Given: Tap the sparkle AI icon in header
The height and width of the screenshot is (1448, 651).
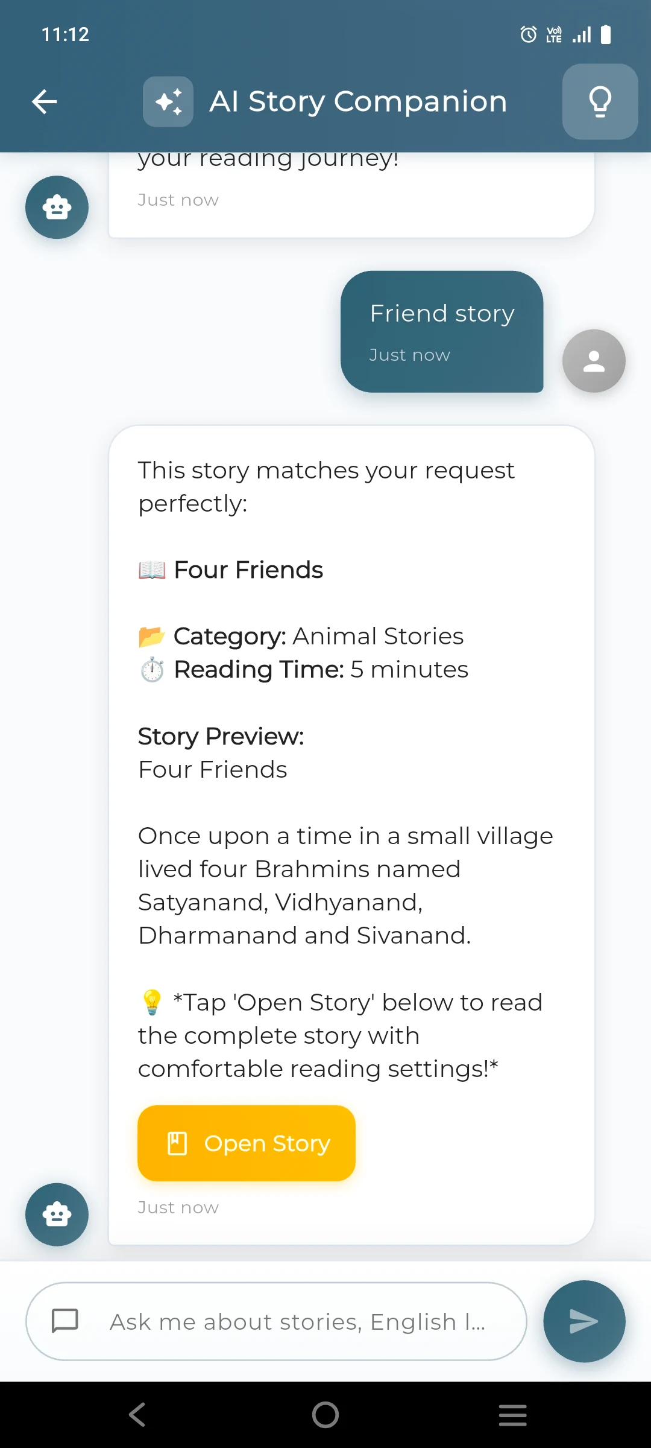Looking at the screenshot, I should click(x=168, y=101).
